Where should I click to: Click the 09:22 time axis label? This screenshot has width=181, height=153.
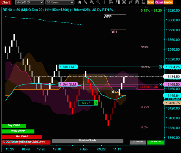point(101,149)
